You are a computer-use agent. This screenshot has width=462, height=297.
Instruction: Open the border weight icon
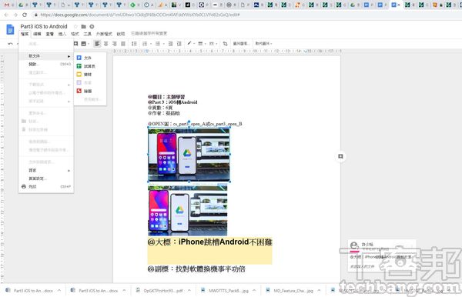(x=200, y=44)
